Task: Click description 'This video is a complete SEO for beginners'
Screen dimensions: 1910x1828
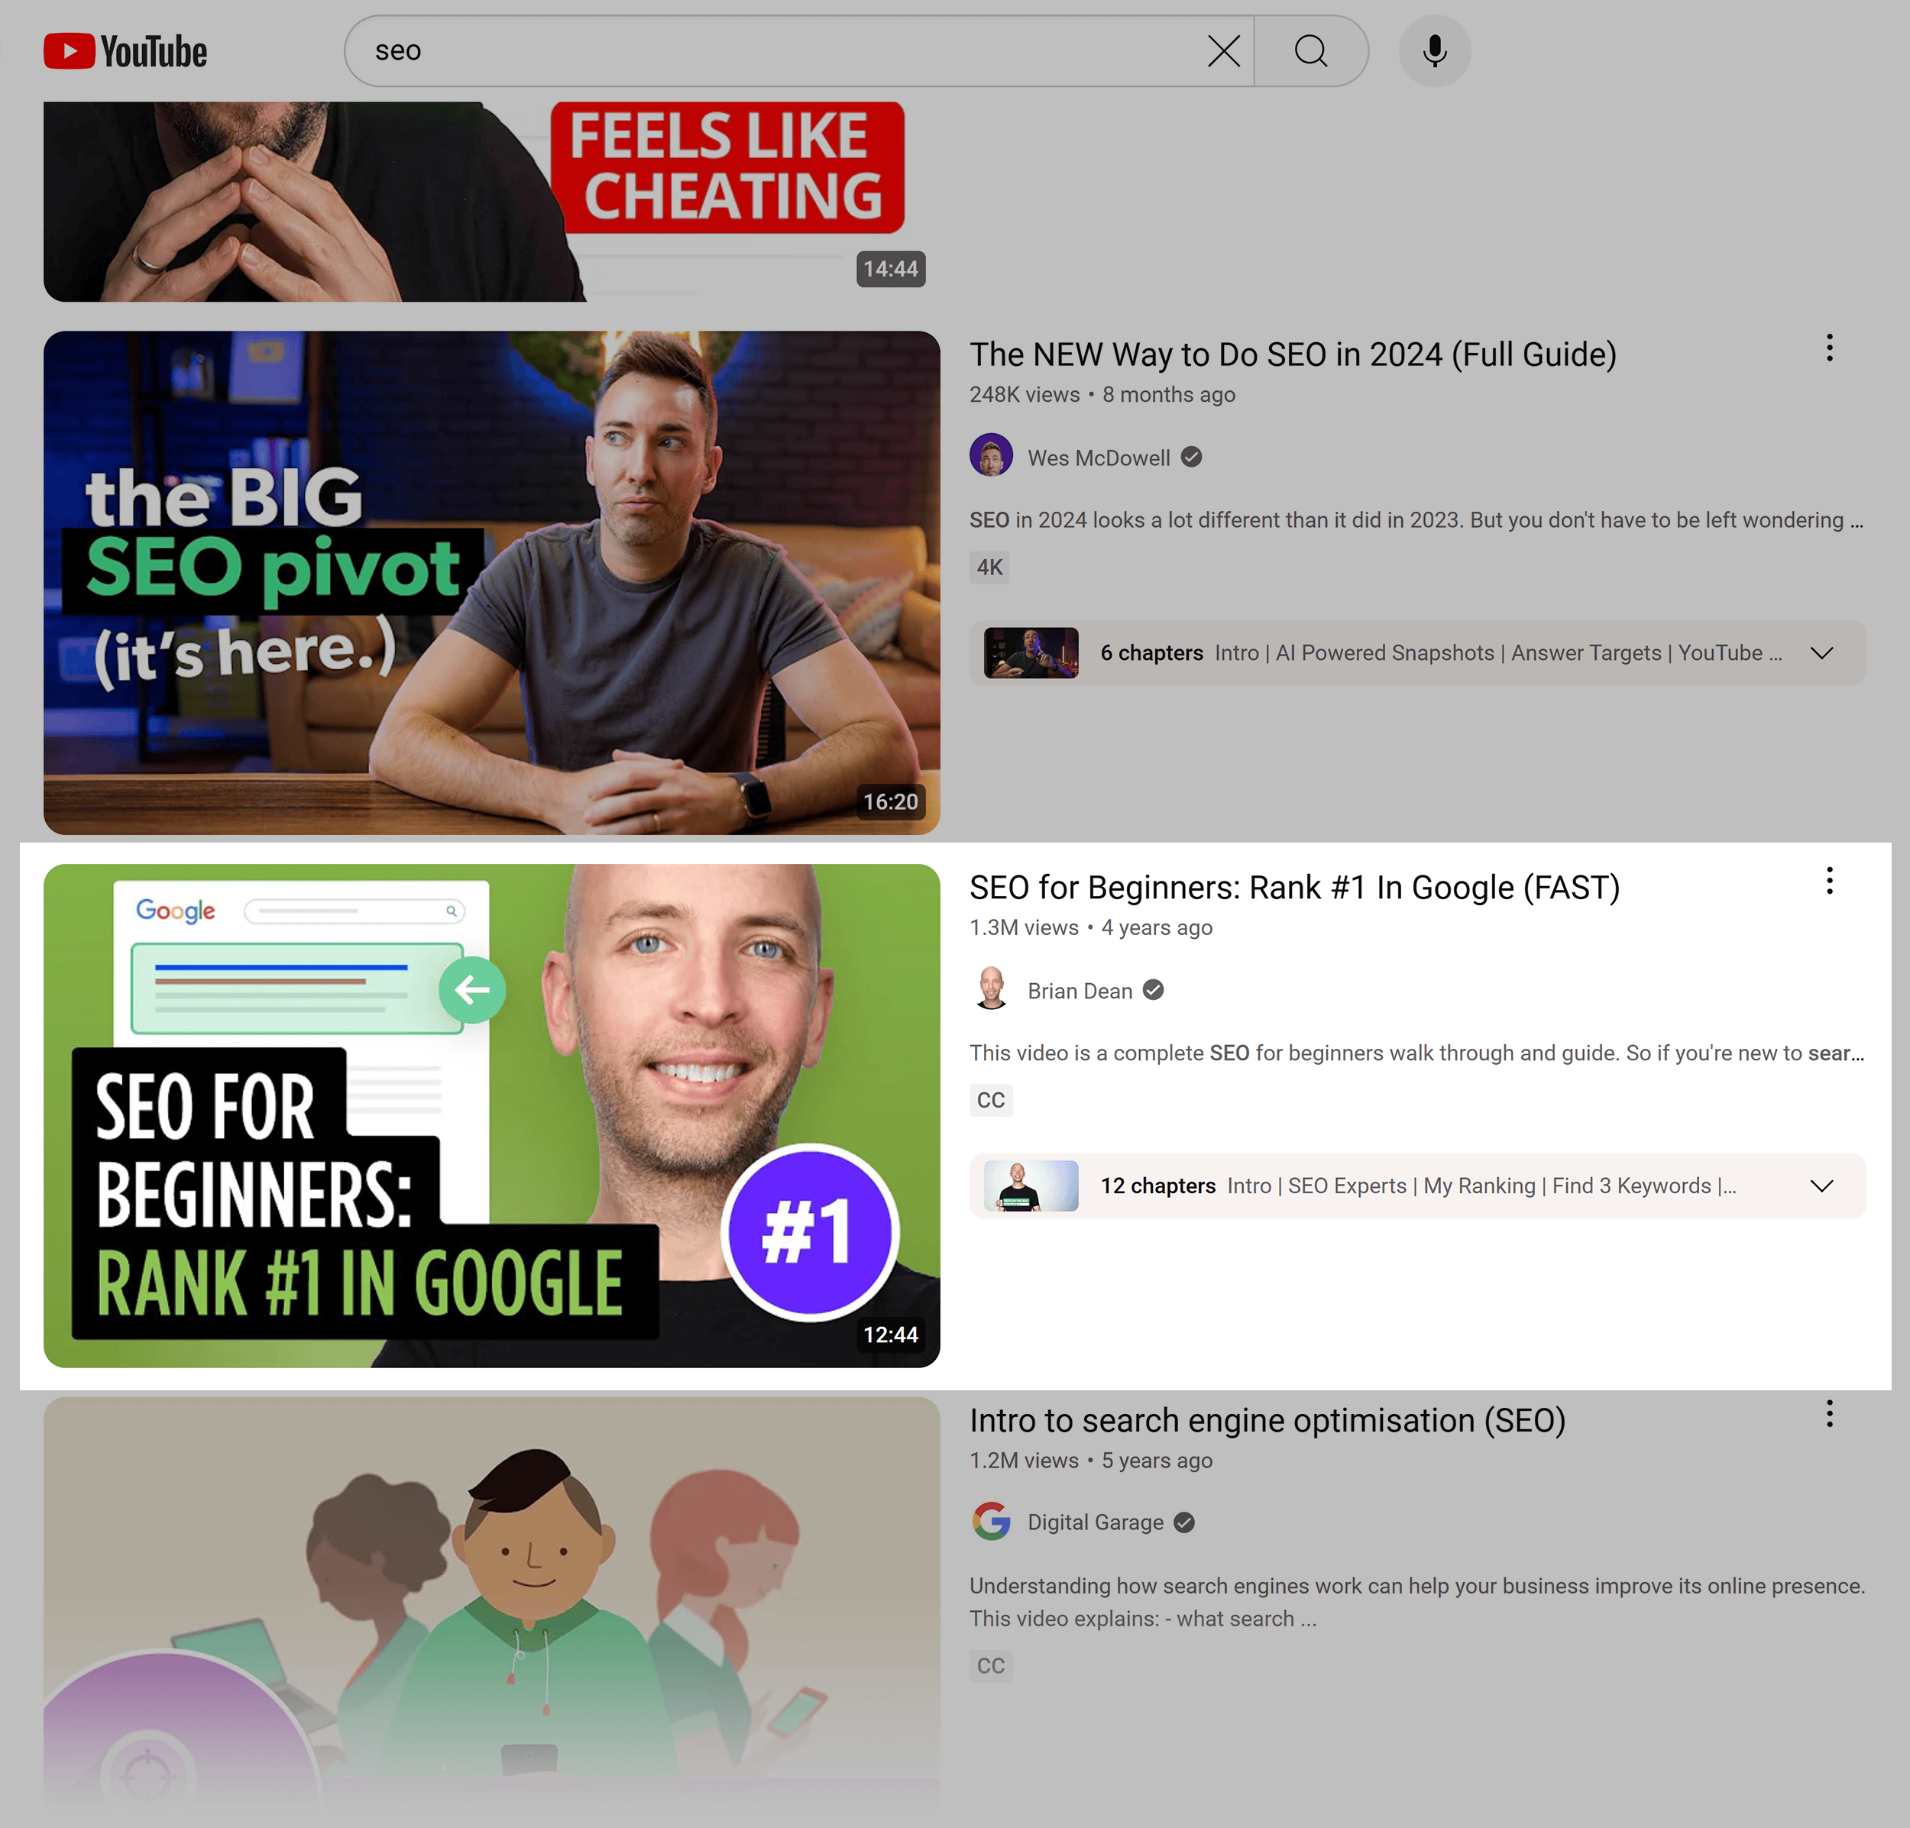Action: coord(1416,1053)
